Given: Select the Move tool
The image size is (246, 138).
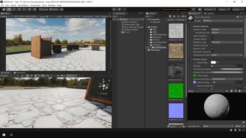Looking at the screenshot, I should point(9,9).
